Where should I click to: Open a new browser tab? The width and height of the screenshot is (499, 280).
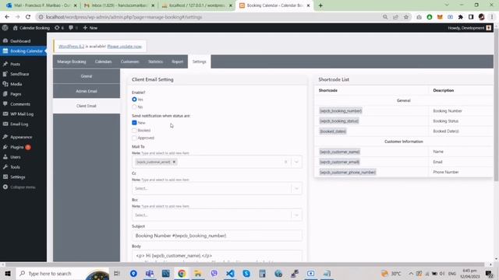pos(320,5)
